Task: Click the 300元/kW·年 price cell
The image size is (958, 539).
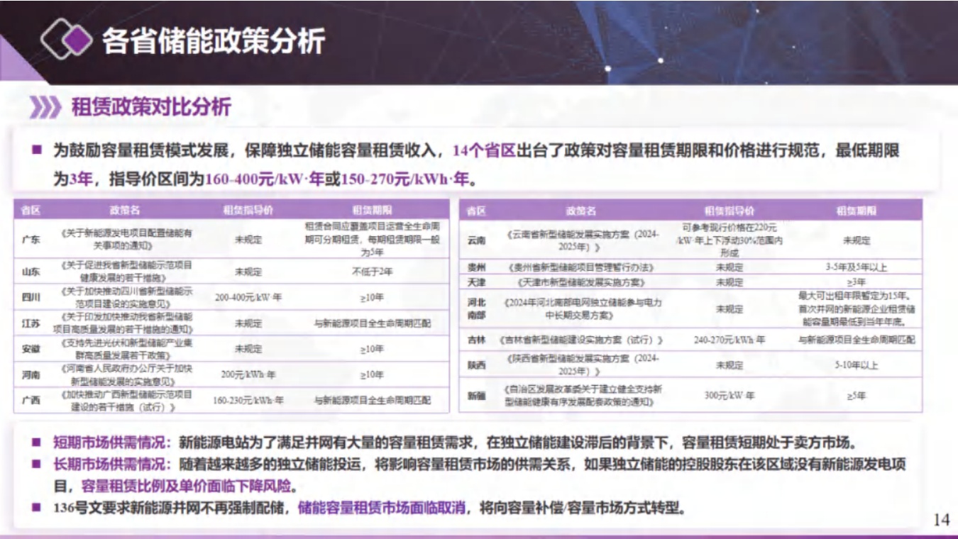Action: click(x=729, y=396)
